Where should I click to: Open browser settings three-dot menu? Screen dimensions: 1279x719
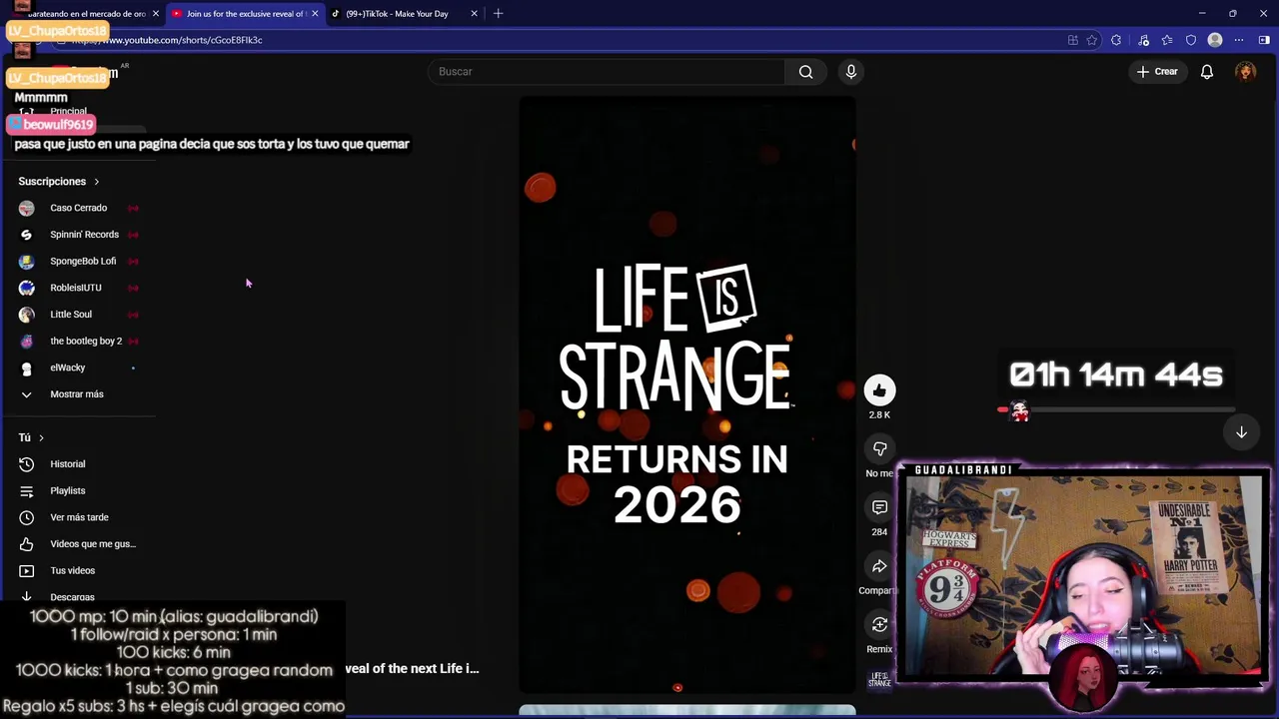coord(1239,40)
